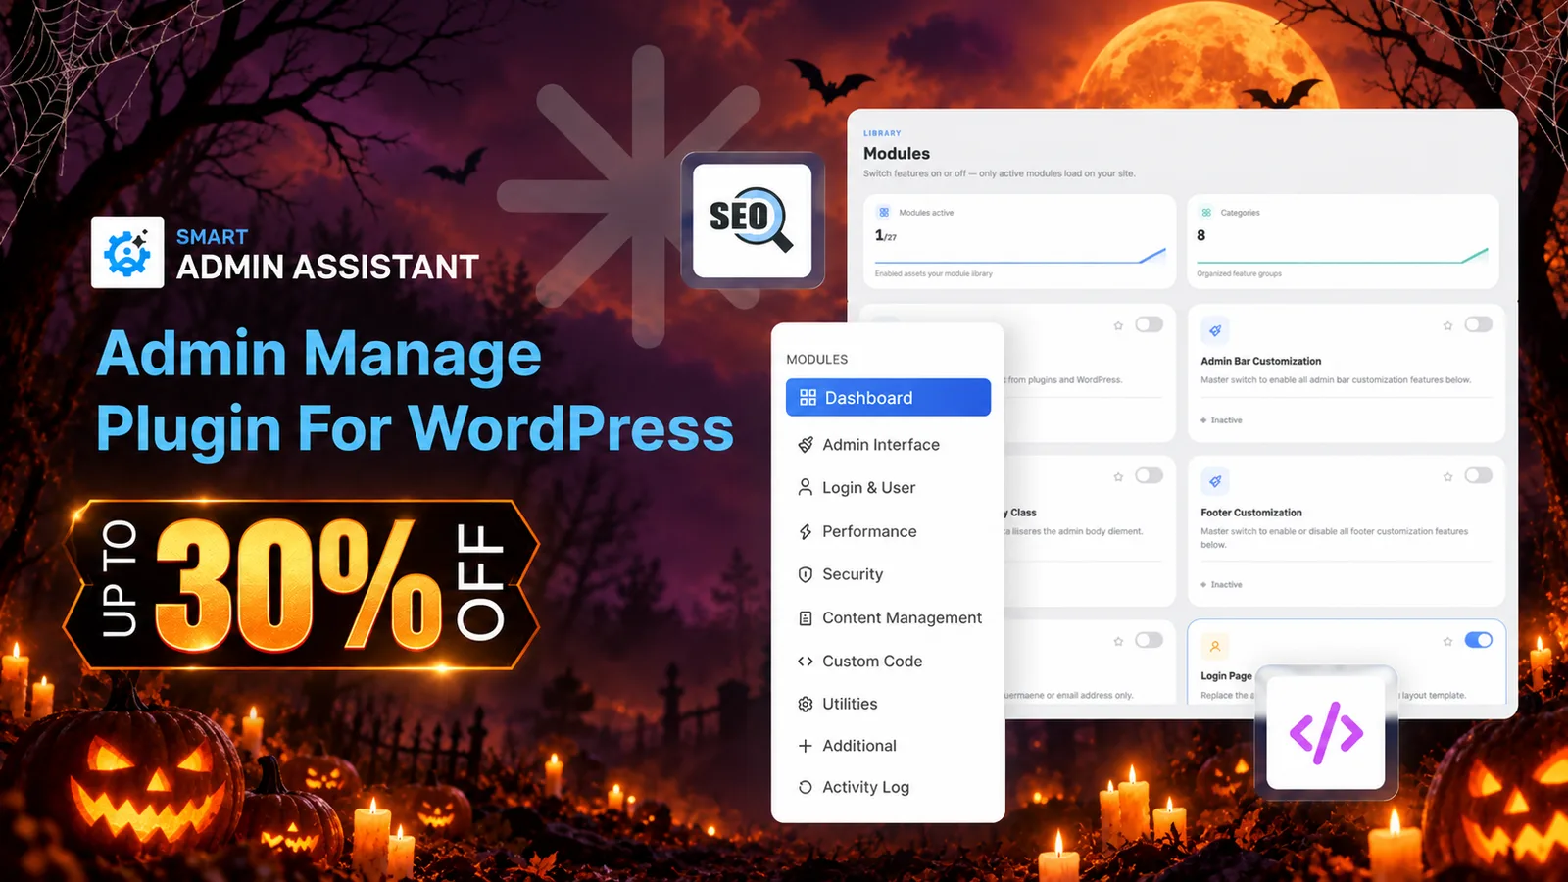The image size is (1568, 882).
Task: Enable the Footer Customization toggle
Action: 1478,475
